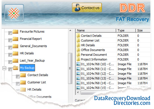Click the folder icon beside Favourite Pictures
154x109 pixels.
(x=15, y=32)
